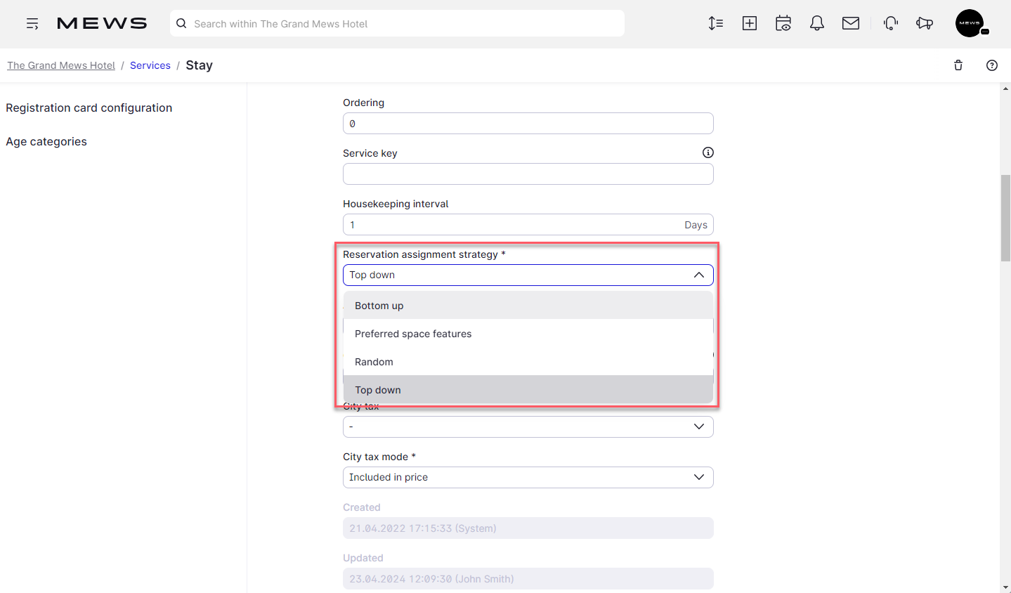Click the action queue list icon
Viewport: 1011px width, 593px height.
click(716, 23)
